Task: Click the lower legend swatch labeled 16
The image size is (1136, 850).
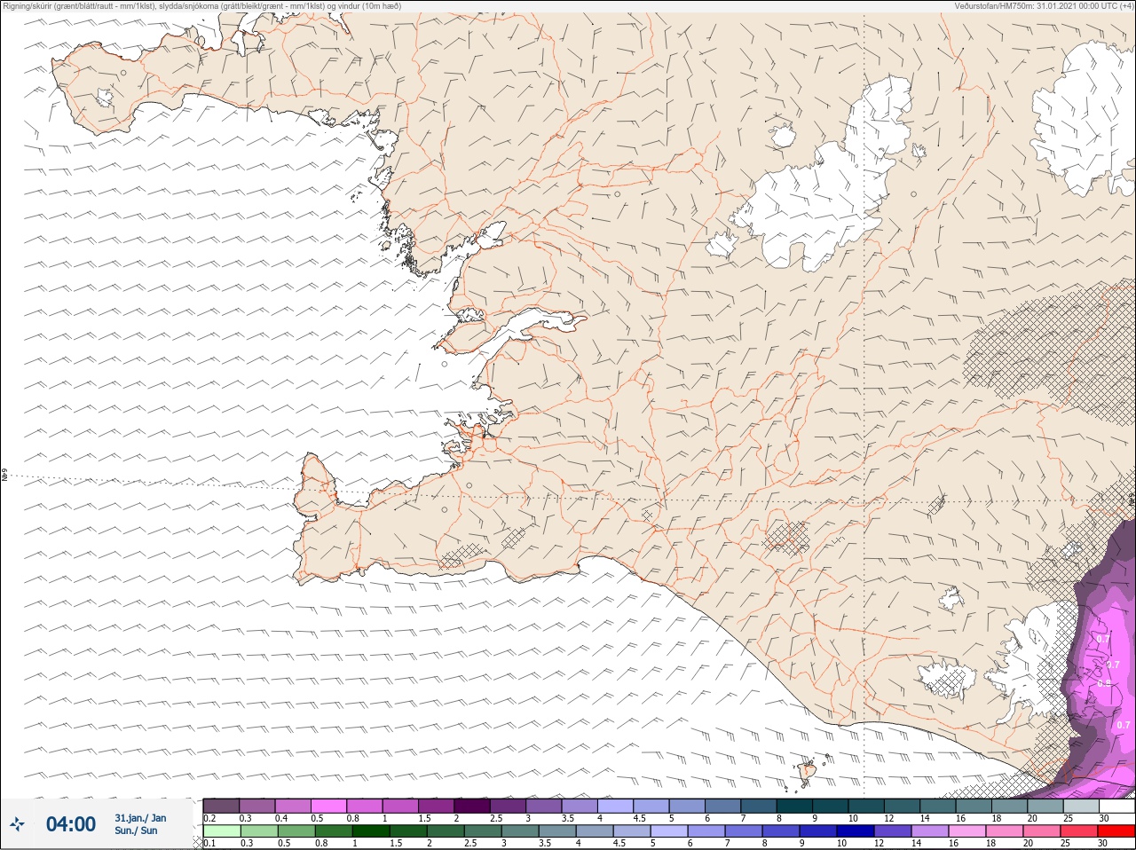Action: (x=968, y=831)
